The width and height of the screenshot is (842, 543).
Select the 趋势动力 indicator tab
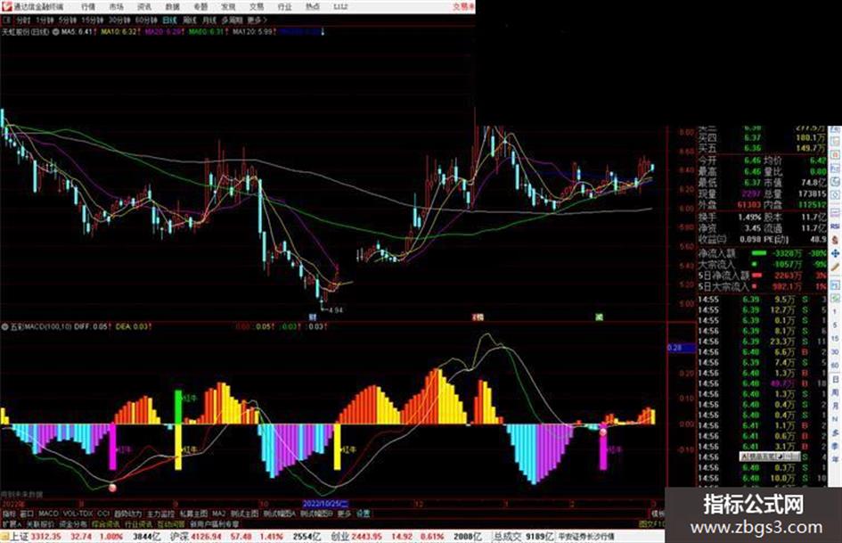(x=127, y=514)
